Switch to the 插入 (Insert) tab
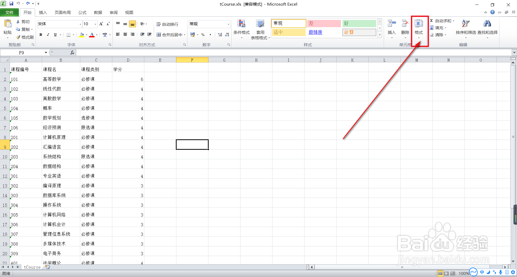517x277 pixels. coord(43,12)
